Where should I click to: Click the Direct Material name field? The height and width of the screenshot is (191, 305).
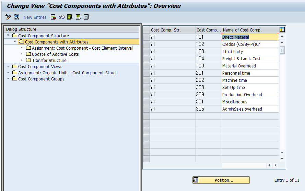point(250,37)
